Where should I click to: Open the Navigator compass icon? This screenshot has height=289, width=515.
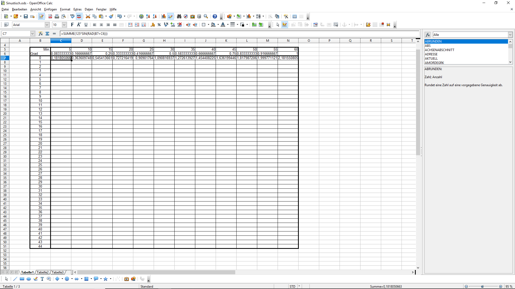(186, 16)
